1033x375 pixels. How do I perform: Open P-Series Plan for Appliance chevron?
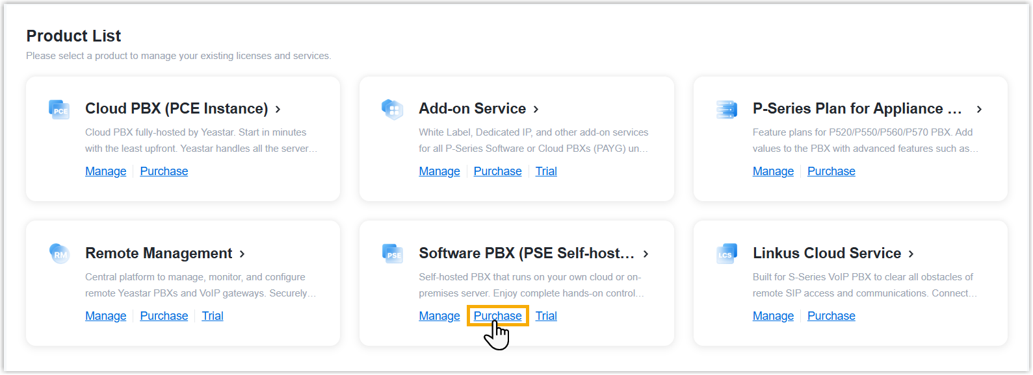click(979, 109)
